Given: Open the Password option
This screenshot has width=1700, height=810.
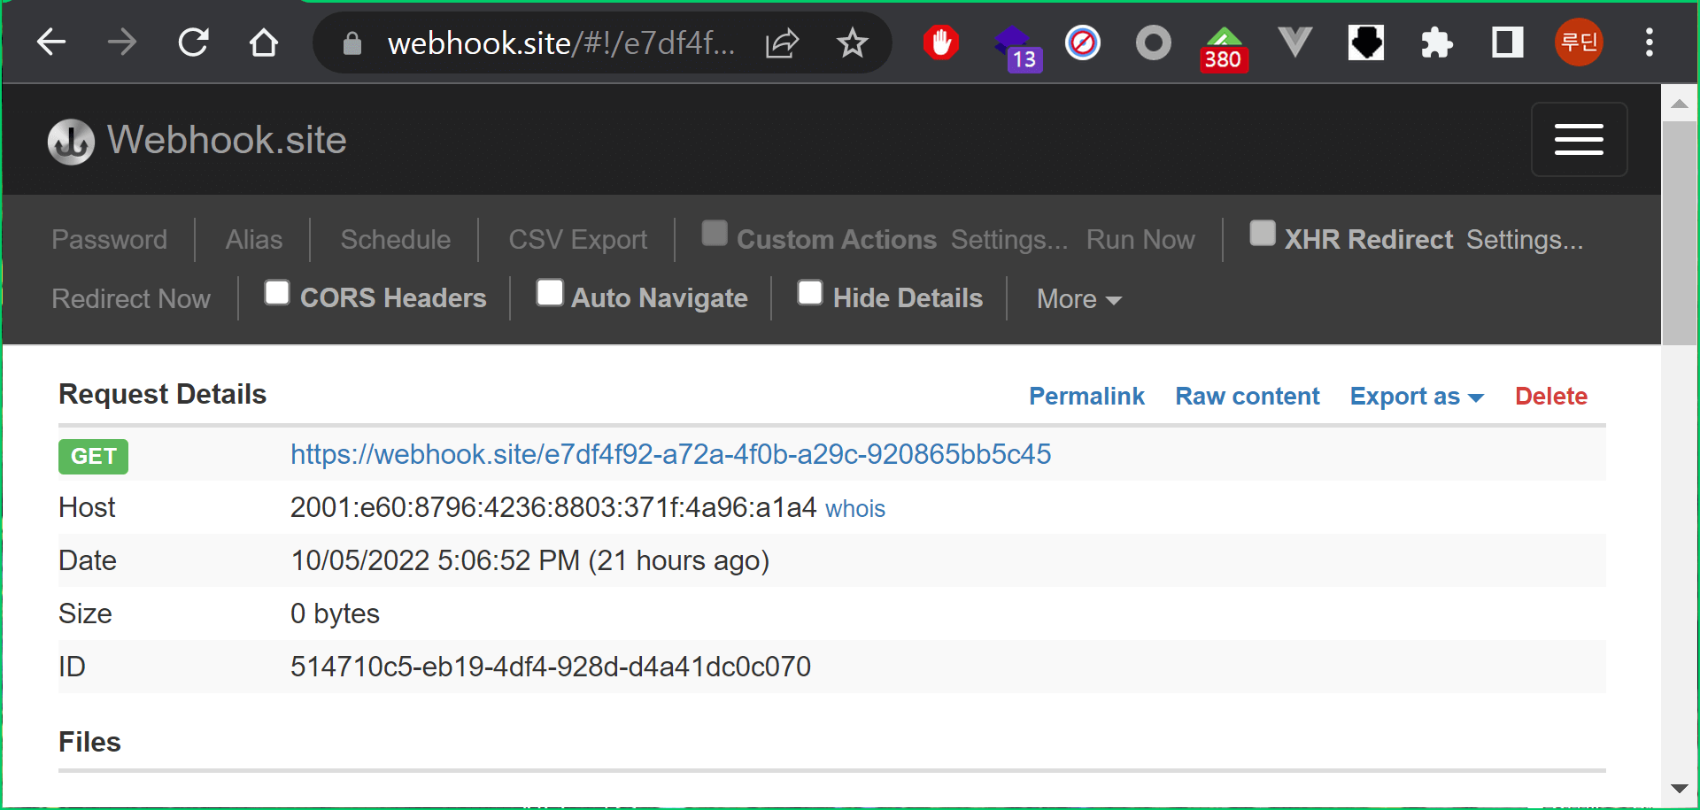Looking at the screenshot, I should point(109,239).
